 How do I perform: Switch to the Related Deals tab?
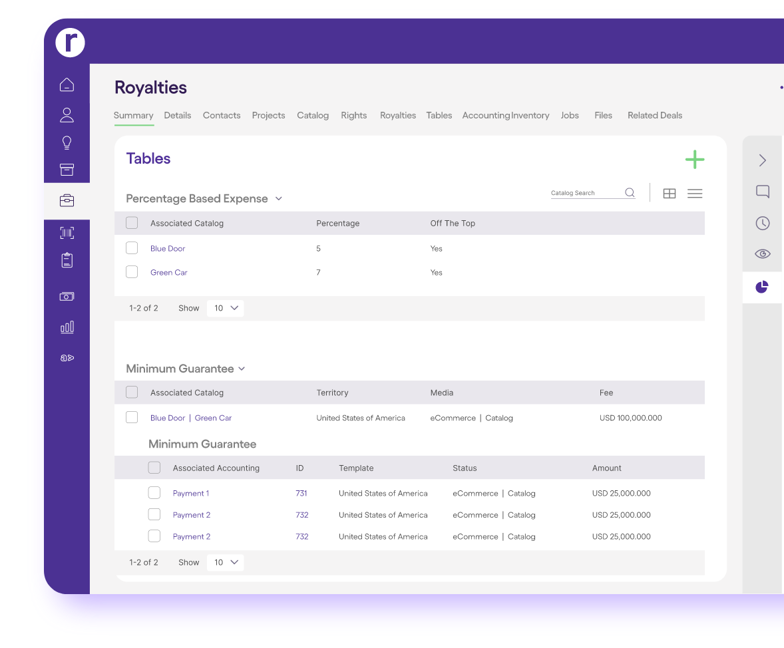coord(655,116)
